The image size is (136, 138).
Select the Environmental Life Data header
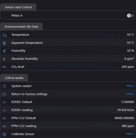coord(21,26)
